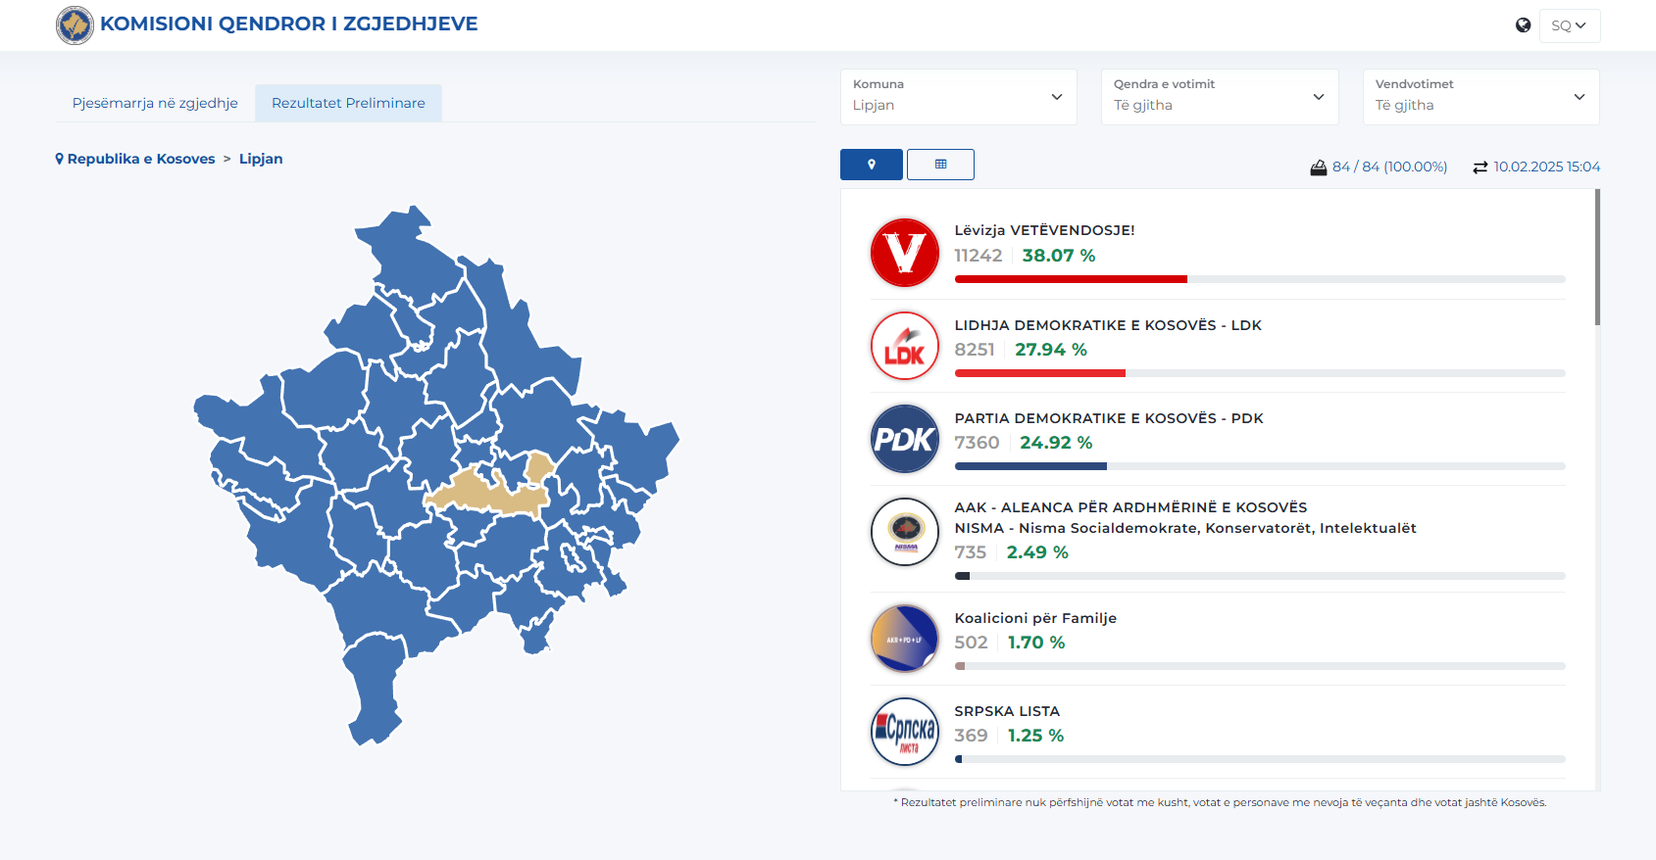
Task: Click the preliminary results footnote text
Action: point(1220,802)
